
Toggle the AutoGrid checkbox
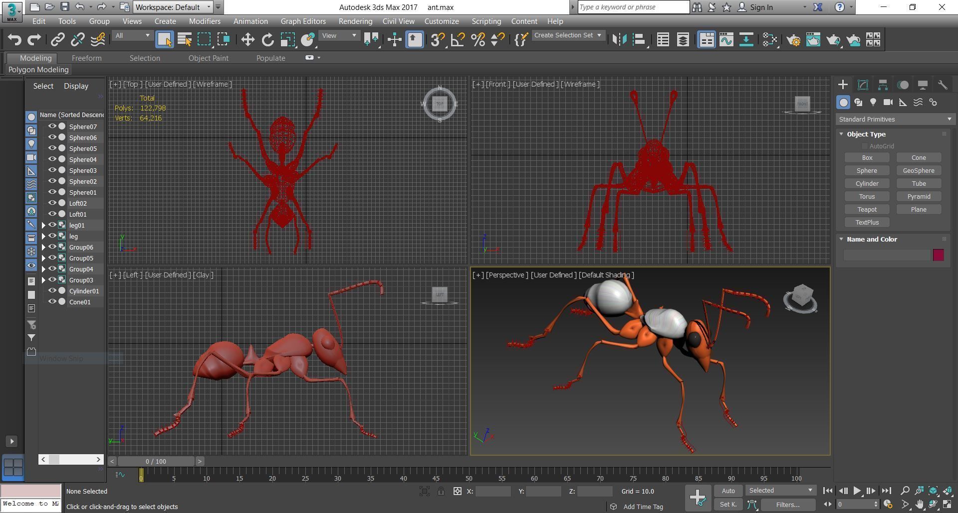864,146
